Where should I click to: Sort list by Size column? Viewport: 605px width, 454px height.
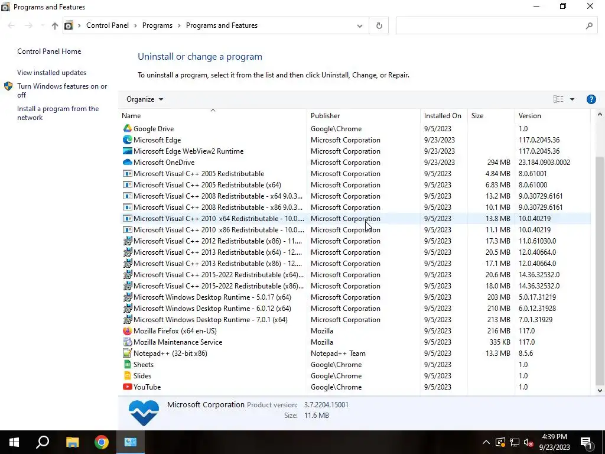[491, 115]
